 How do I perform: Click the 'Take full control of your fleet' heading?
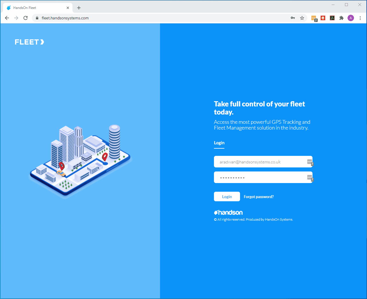click(259, 108)
